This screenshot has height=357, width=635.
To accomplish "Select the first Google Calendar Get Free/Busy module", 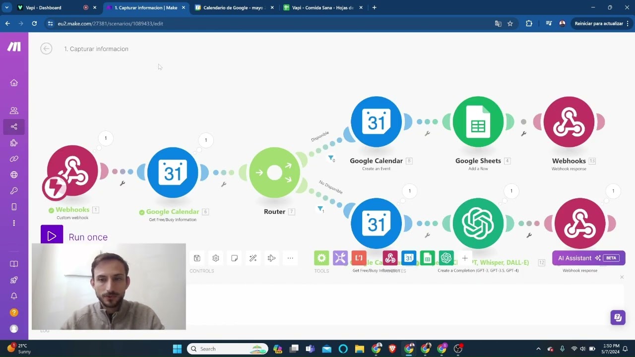I will tap(173, 173).
